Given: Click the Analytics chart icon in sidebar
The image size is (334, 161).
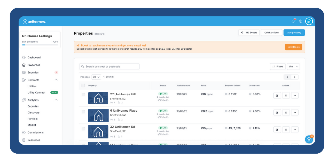Looking at the screenshot, I should (x=24, y=100).
